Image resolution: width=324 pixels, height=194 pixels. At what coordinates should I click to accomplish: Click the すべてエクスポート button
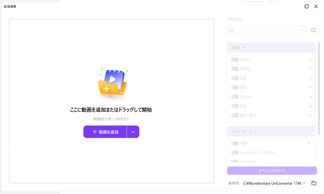tap(272, 171)
